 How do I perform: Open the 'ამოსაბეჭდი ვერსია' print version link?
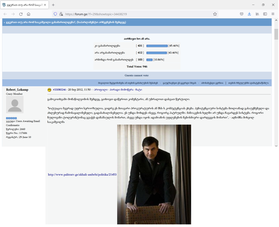tap(212, 83)
